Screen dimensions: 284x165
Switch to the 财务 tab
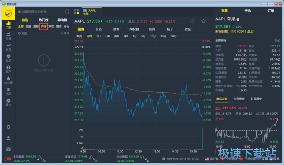(x=116, y=29)
